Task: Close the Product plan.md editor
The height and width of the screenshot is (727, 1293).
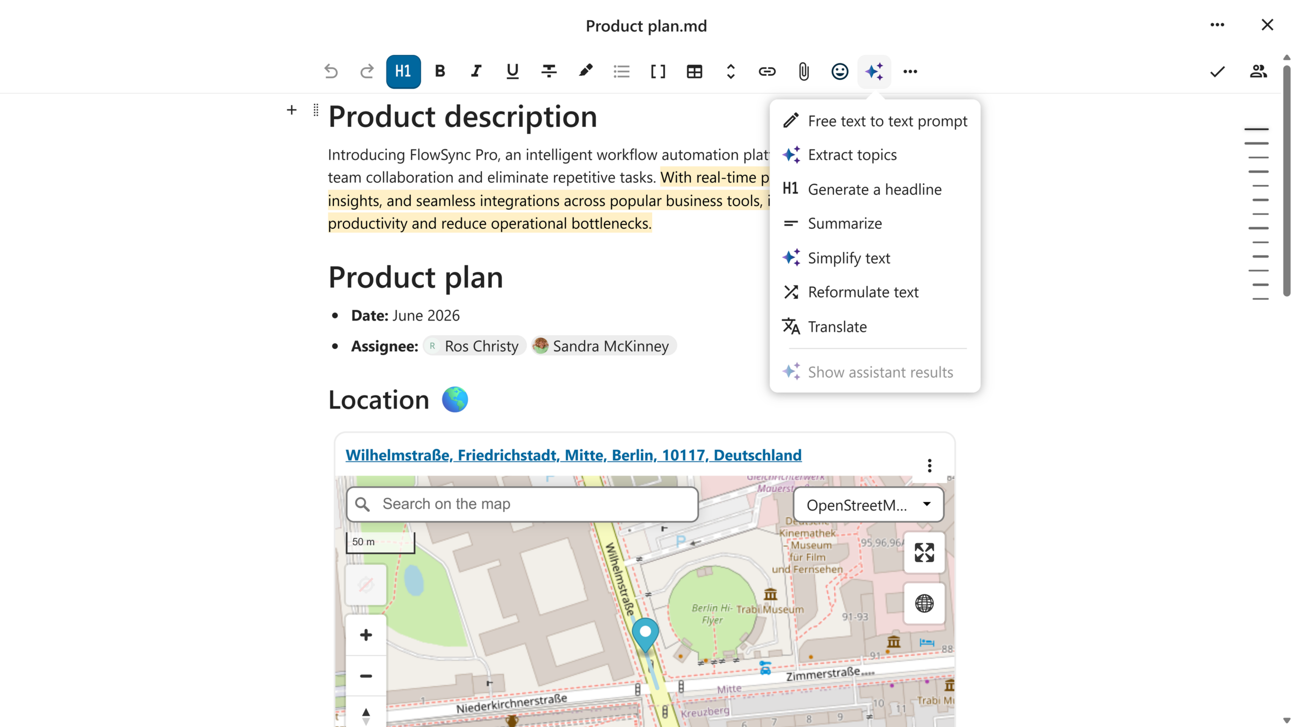Action: [x=1267, y=25]
